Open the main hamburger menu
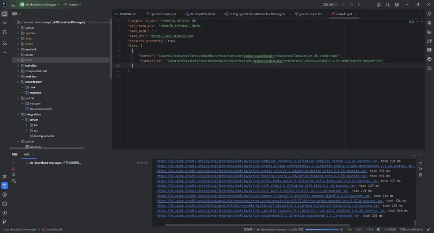Screen dimensions: 434x233 [12, 4]
